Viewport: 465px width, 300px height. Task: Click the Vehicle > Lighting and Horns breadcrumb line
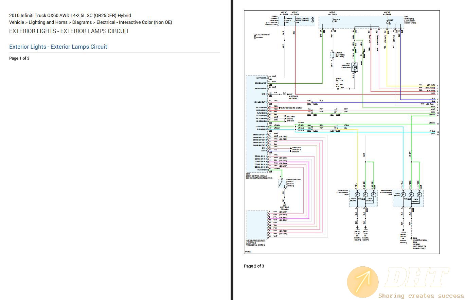click(91, 22)
